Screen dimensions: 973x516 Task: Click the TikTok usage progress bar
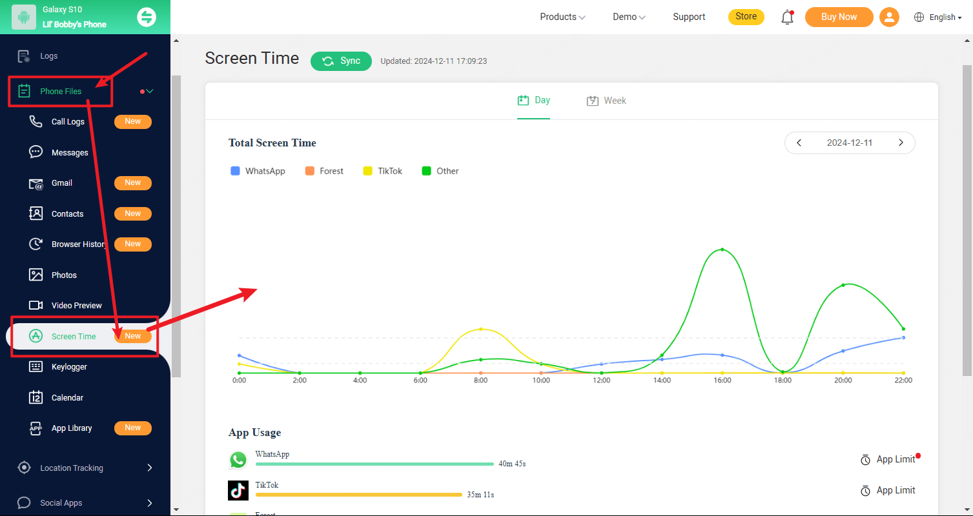point(359,495)
